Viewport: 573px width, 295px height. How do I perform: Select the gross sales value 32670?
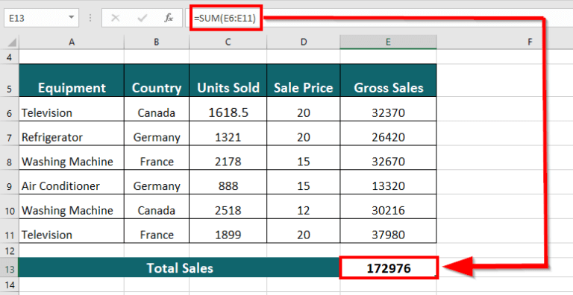388,158
